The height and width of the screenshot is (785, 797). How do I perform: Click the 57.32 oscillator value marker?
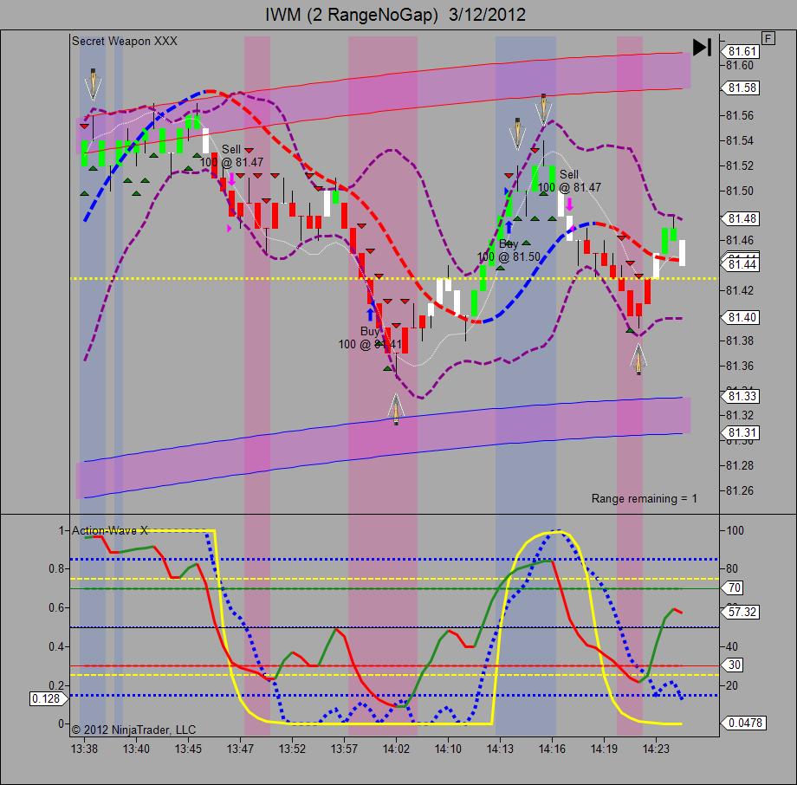click(x=741, y=612)
